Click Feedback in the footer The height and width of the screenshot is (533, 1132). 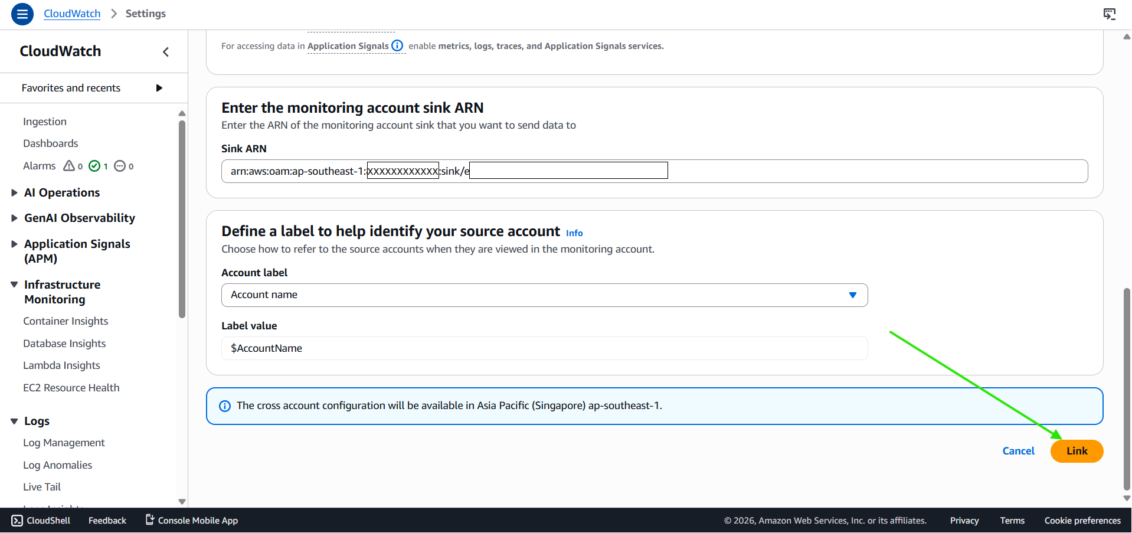(x=107, y=520)
